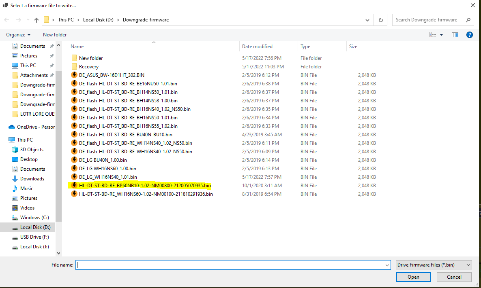Click the USB Drive (F:) icon
This screenshot has width=481, height=288.
point(15,237)
